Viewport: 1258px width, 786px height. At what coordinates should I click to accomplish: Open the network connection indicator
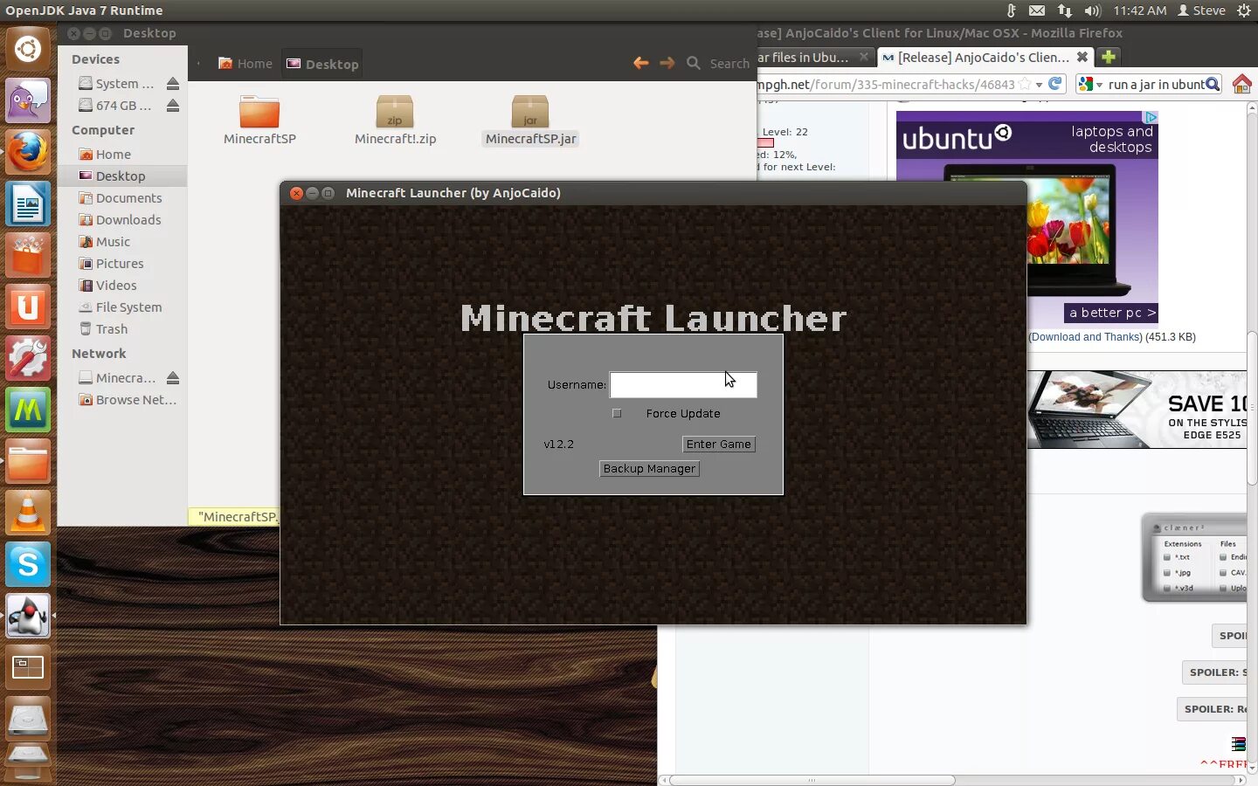[1064, 10]
